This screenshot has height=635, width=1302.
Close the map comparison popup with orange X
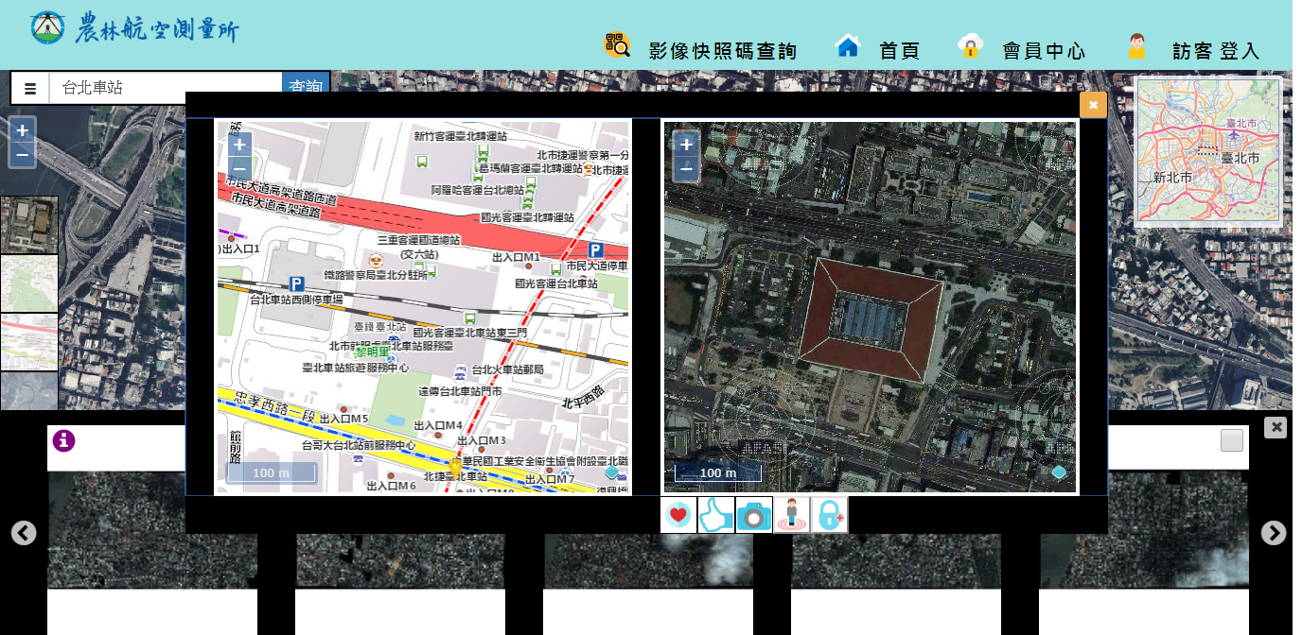[x=1093, y=105]
